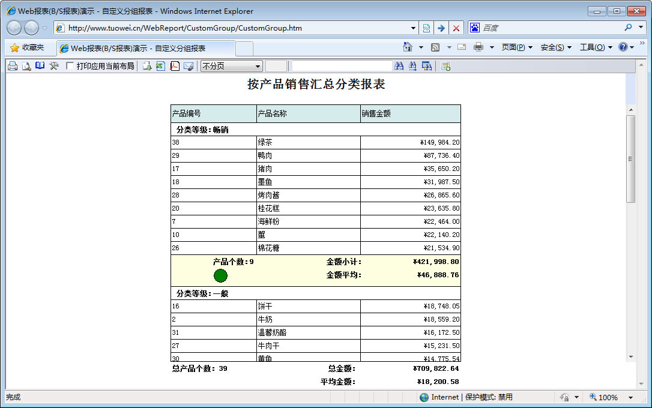The image size is (652, 408).
Task: Click the green circle indicator
Action: [x=220, y=275]
